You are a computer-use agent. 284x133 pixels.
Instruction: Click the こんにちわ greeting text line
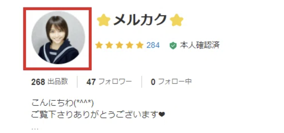pyautogui.click(x=62, y=103)
